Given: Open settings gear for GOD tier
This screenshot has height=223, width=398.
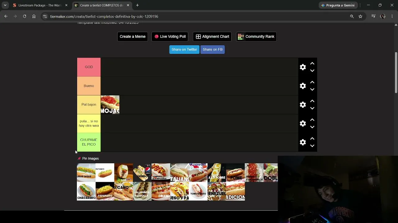Looking at the screenshot, I should (303, 67).
